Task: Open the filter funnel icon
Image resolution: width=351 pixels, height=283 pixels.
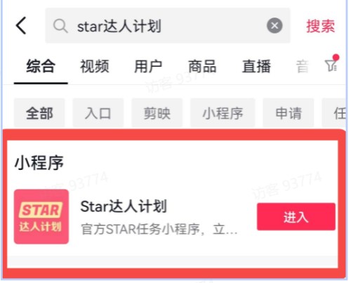Action: pos(331,63)
